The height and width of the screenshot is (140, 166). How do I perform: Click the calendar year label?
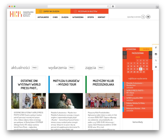[138, 57]
